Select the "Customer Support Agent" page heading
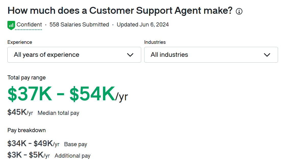The image size is (291, 165). [x=120, y=11]
